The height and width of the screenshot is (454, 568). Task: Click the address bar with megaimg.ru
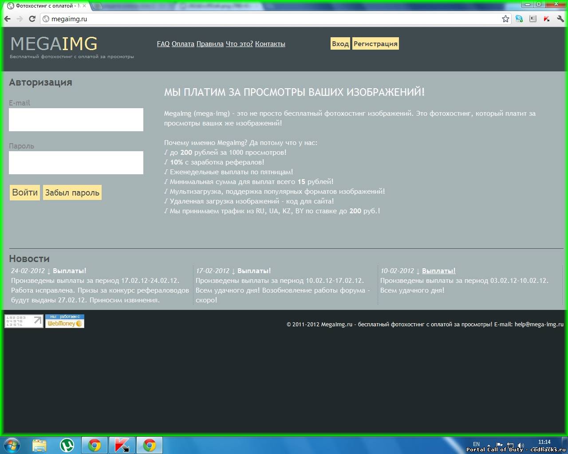click(x=275, y=19)
